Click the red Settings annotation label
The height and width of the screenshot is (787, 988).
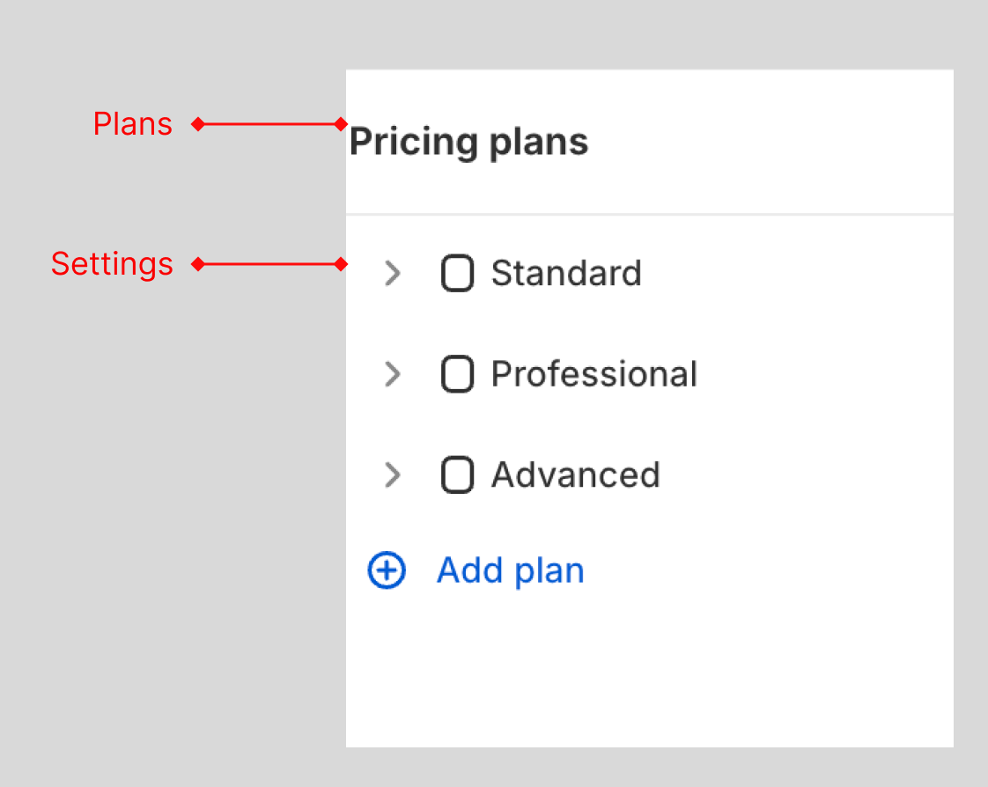click(112, 264)
